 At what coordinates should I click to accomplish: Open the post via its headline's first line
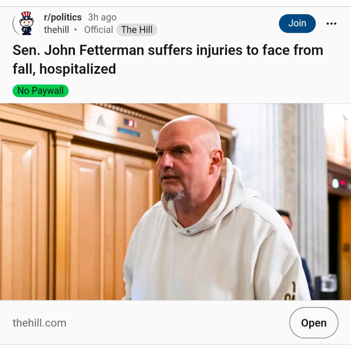coord(168,50)
